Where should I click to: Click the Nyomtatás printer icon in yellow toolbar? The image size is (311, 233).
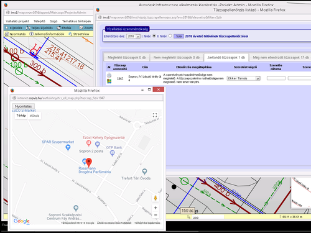coord(7,34)
